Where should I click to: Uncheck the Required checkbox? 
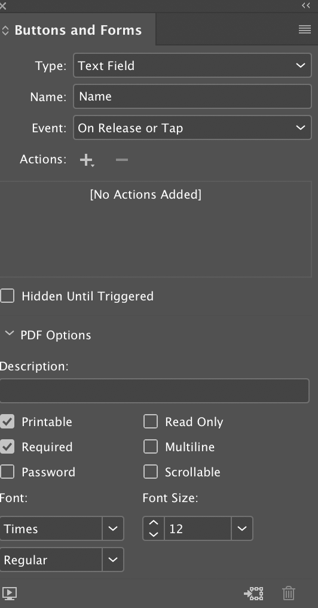[x=7, y=446]
